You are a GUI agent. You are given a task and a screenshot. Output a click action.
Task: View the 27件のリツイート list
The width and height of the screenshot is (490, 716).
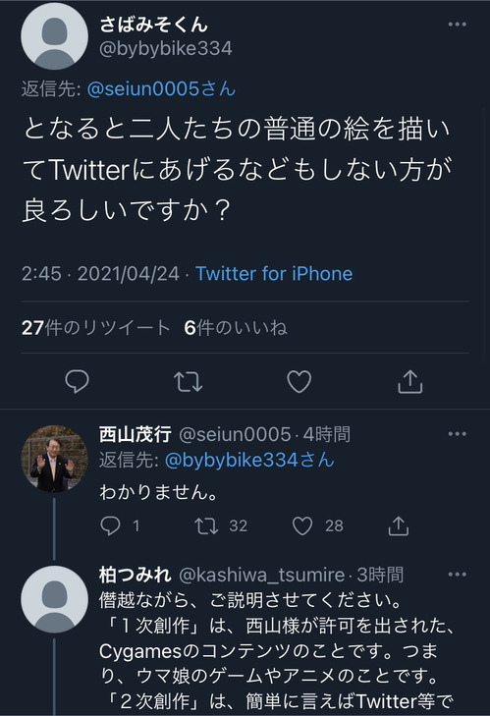(x=96, y=327)
